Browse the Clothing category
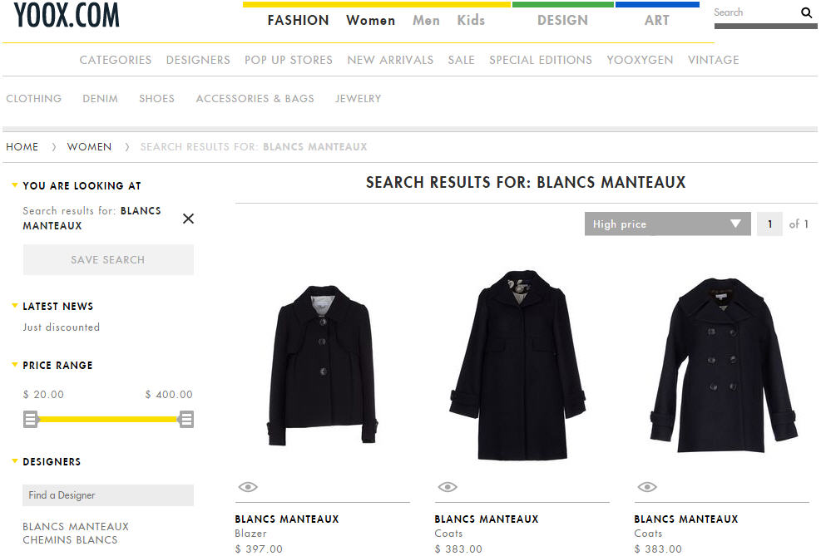 click(x=33, y=98)
